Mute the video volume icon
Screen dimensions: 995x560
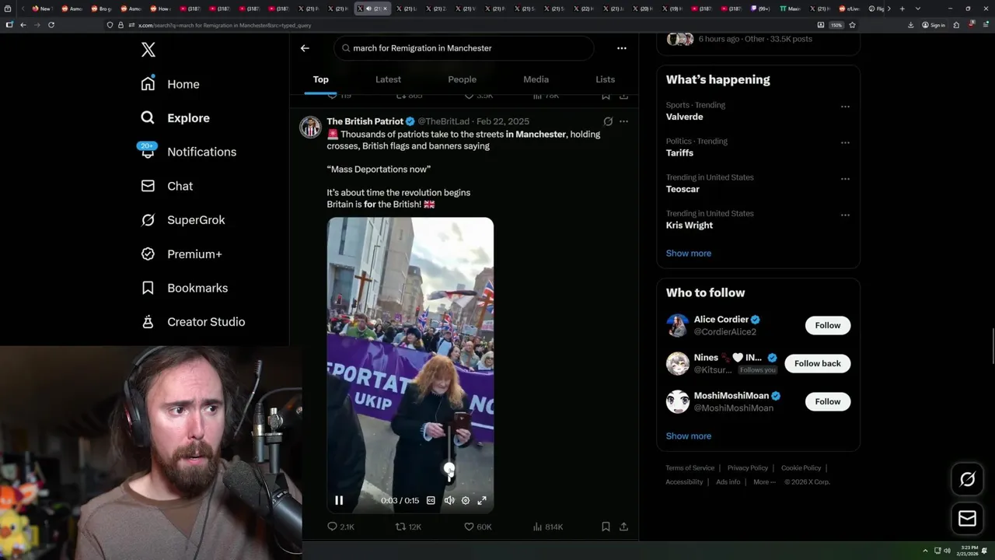coord(449,500)
